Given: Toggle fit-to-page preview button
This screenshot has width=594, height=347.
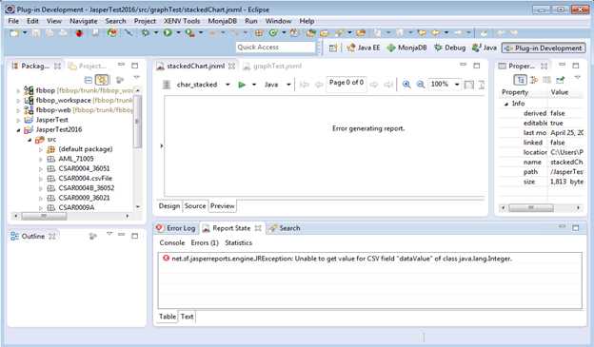Looking at the screenshot, I should (x=469, y=85).
